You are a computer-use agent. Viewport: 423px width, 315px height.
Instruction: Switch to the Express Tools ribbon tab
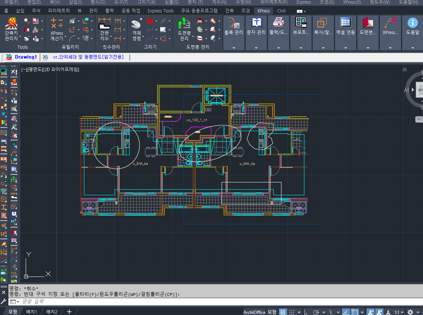point(161,11)
